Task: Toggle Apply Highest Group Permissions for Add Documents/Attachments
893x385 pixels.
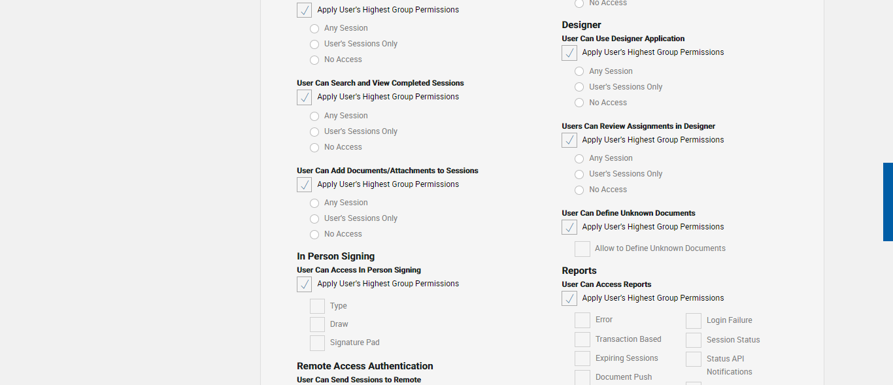Action: [304, 185]
